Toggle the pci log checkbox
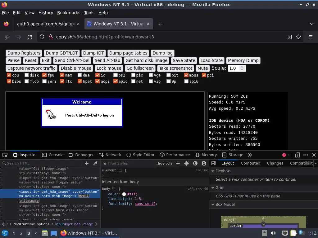The image size is (318, 238). coord(204,75)
